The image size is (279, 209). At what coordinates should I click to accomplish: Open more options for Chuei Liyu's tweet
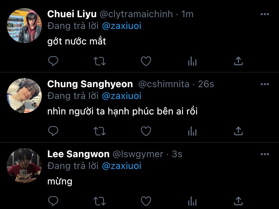tap(265, 14)
